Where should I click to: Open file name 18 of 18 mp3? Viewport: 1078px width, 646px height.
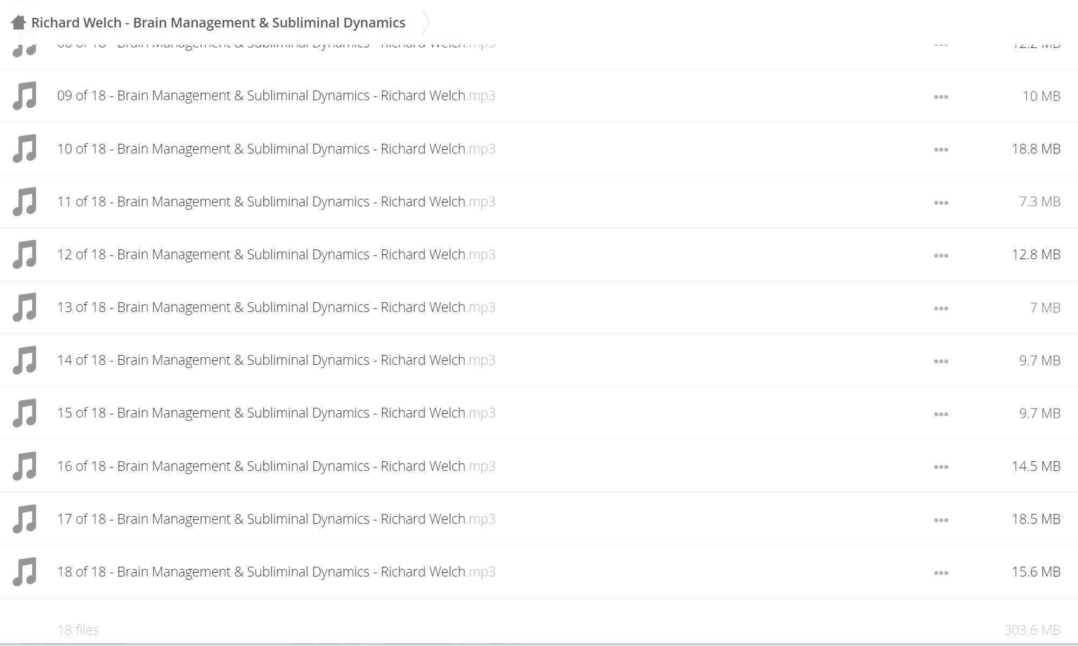[276, 572]
